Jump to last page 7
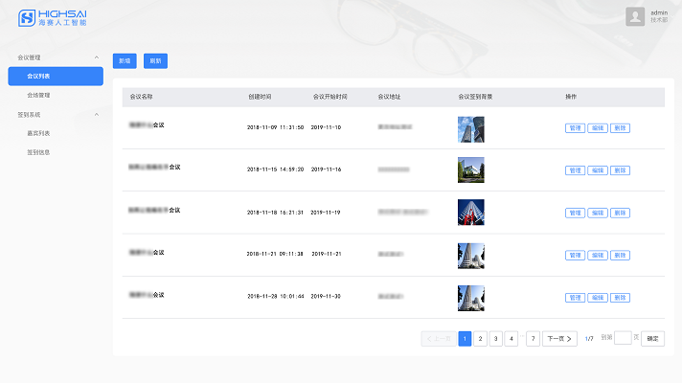The image size is (682, 383). [x=533, y=338]
